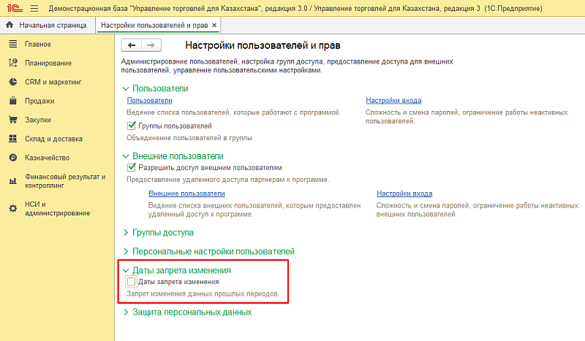Open the Пользователи link

pos(149,101)
